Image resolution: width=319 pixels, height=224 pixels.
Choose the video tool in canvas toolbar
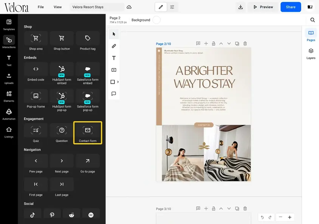pyautogui.click(x=114, y=70)
